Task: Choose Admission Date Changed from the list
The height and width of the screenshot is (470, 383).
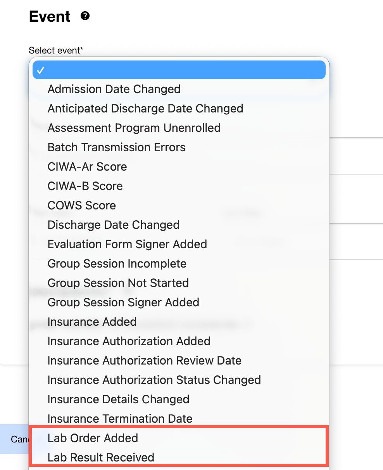Action: 114,89
